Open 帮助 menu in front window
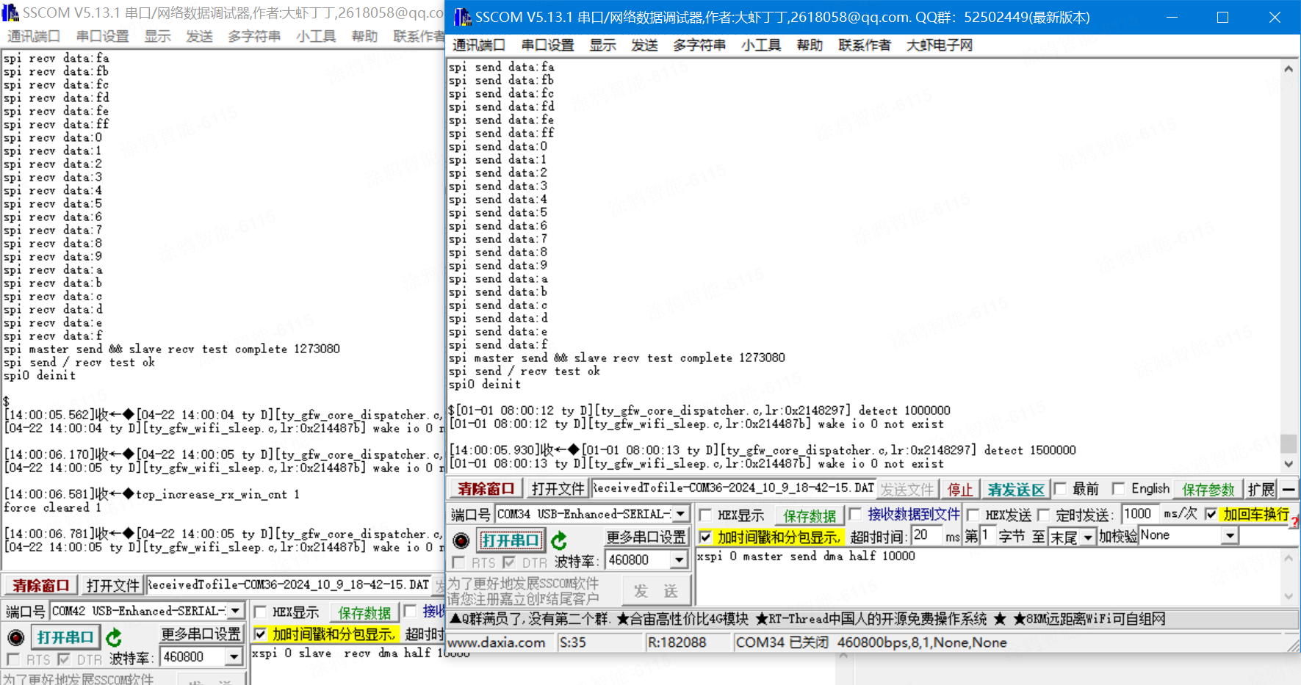 [810, 45]
